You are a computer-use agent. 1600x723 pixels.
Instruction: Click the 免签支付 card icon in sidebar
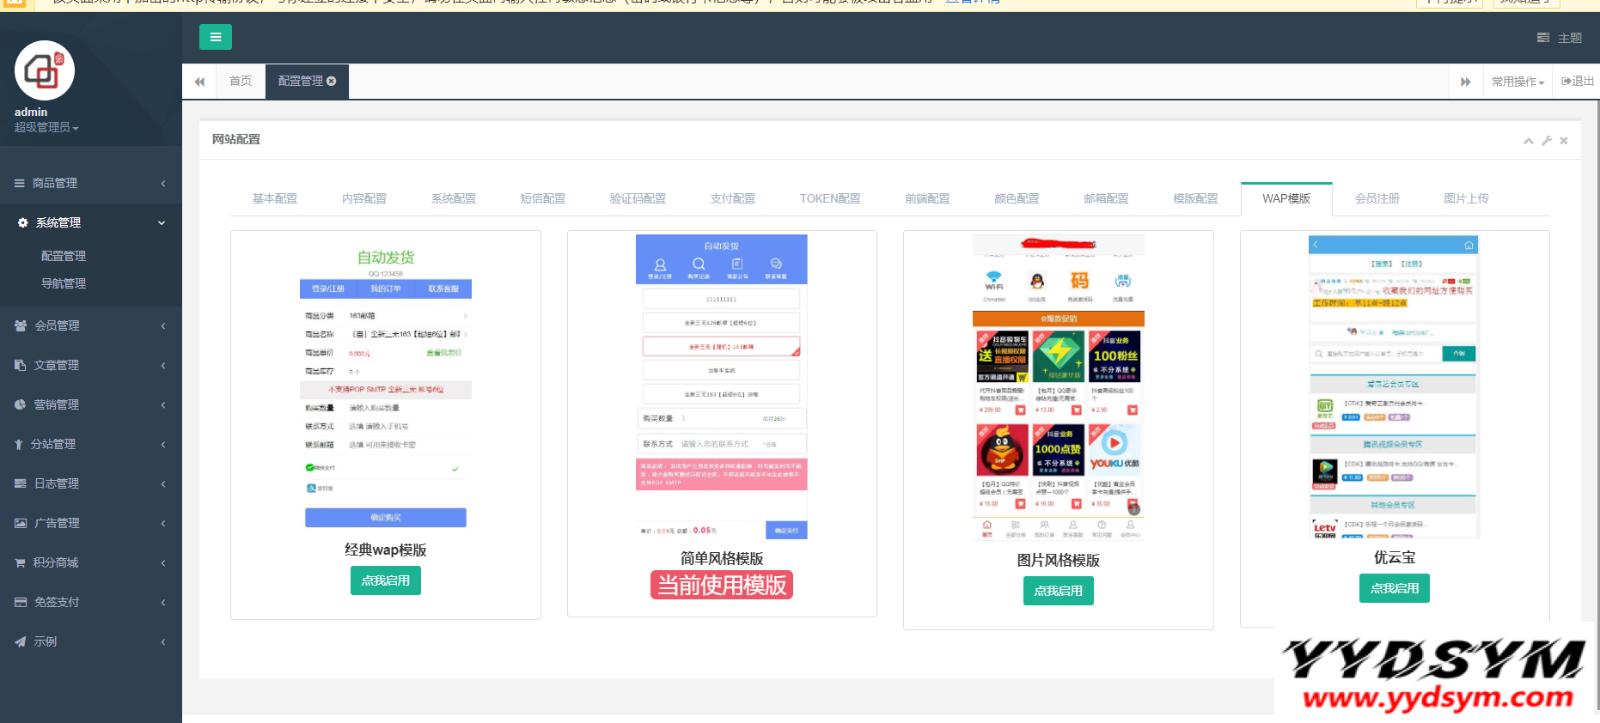21,602
